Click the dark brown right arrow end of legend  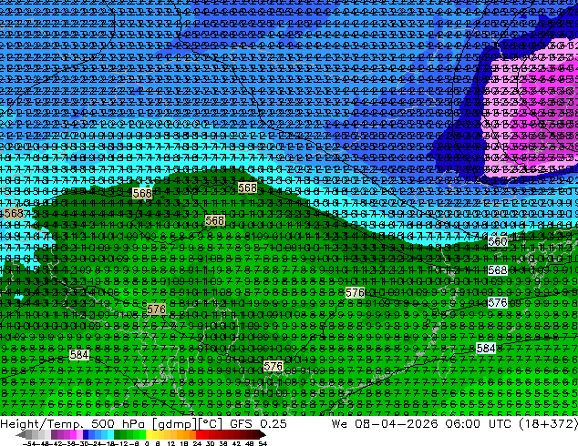point(263,435)
